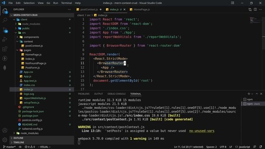Open PostForm.js in the file tree
Image resolution: width=265 pixels, height=149 pixels.
(x=42, y=67)
